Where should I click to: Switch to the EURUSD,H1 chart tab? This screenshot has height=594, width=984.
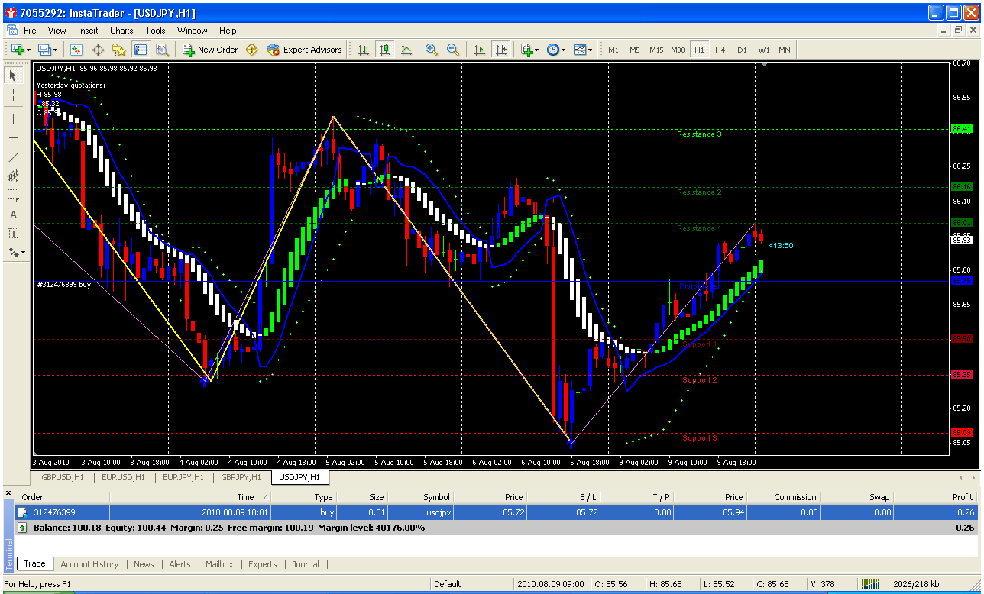tap(123, 477)
